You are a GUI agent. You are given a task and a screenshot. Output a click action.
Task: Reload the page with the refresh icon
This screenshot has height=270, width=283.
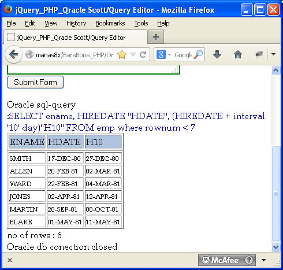[143, 55]
